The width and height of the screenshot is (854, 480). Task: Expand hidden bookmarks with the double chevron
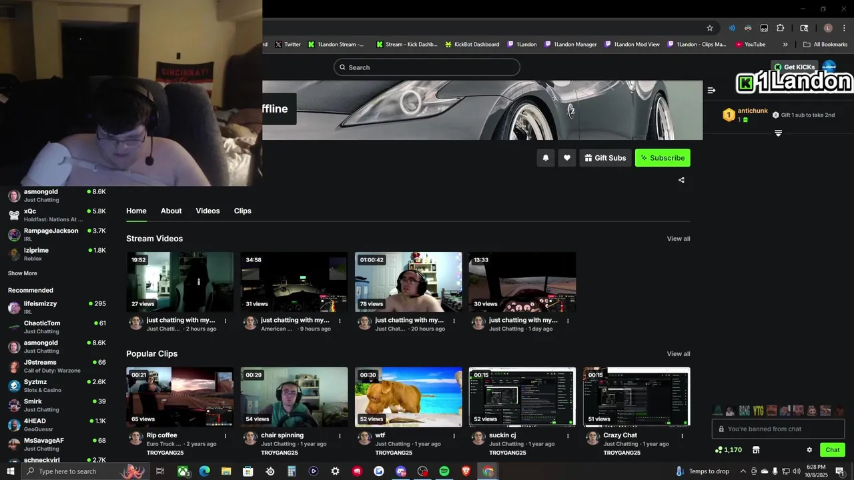(785, 45)
